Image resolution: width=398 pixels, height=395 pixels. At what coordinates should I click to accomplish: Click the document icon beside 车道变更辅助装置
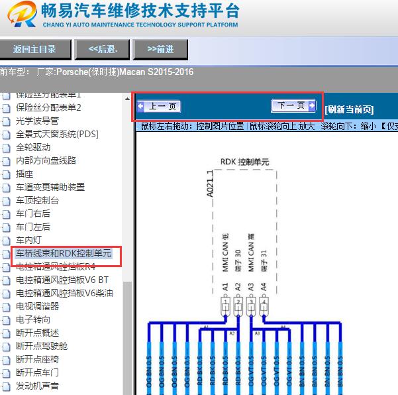click(7, 188)
